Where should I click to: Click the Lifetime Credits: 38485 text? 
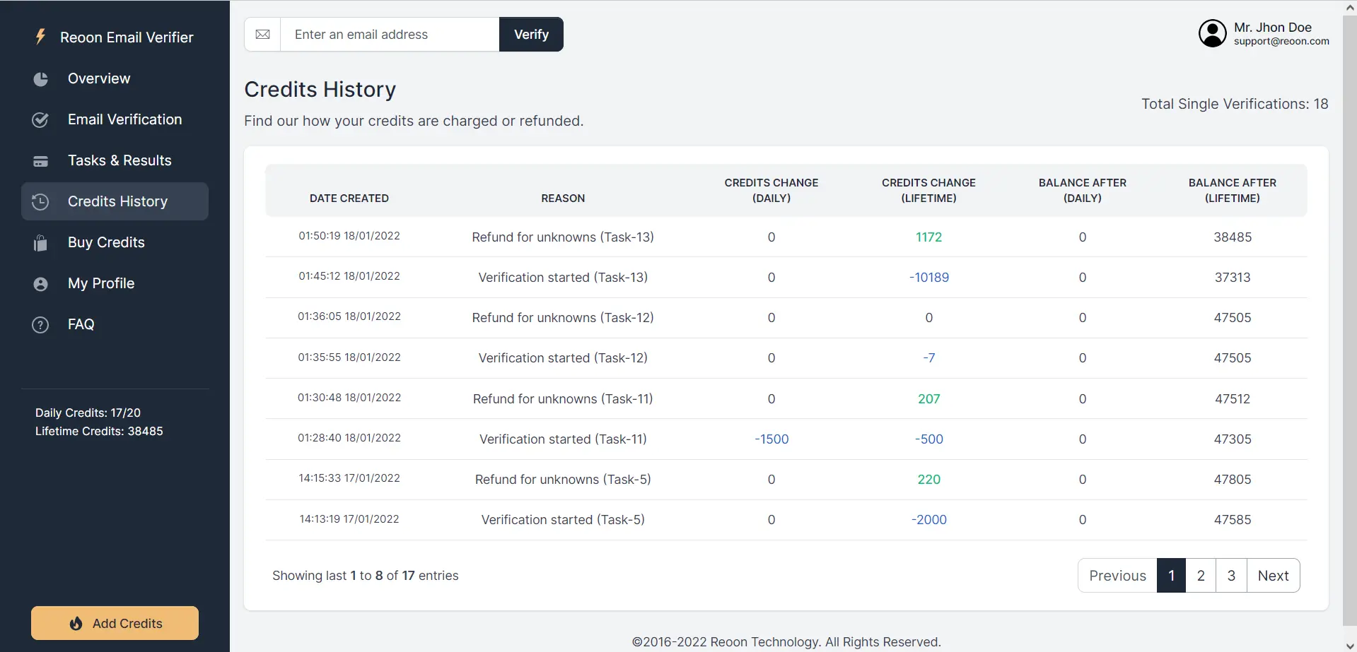(x=99, y=432)
